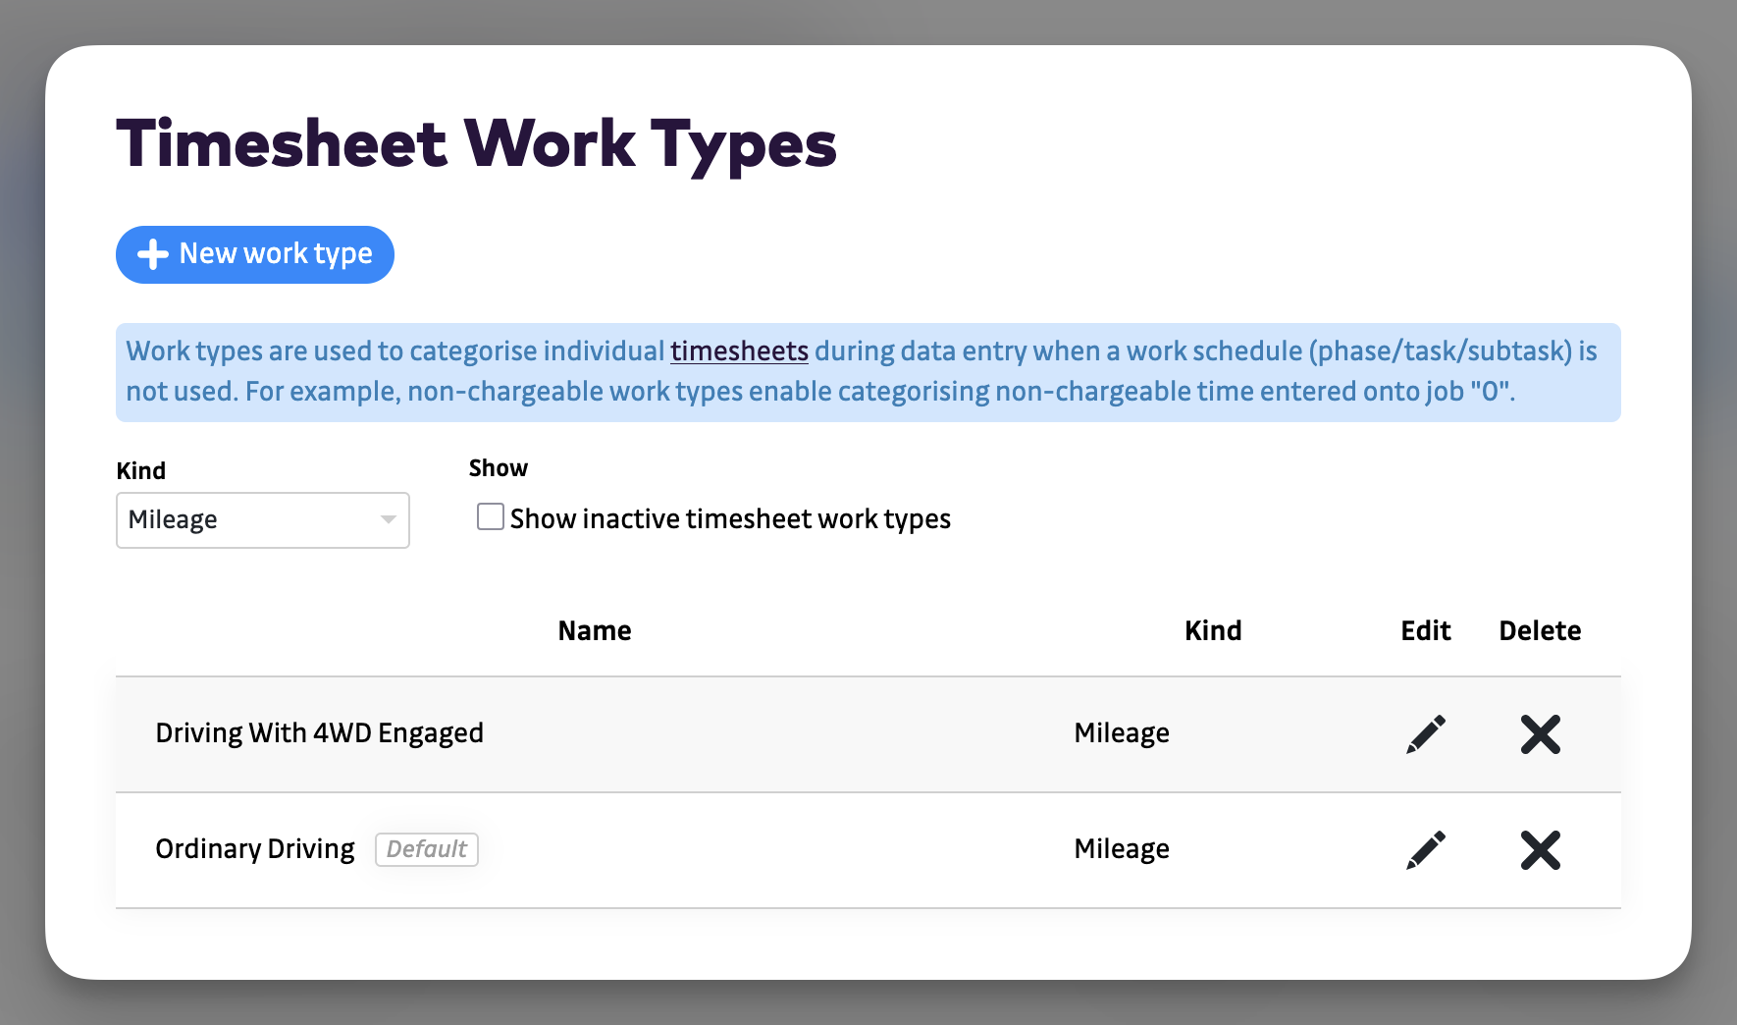The image size is (1737, 1025).
Task: Enable Show inactive timesheet work types
Action: (x=490, y=517)
